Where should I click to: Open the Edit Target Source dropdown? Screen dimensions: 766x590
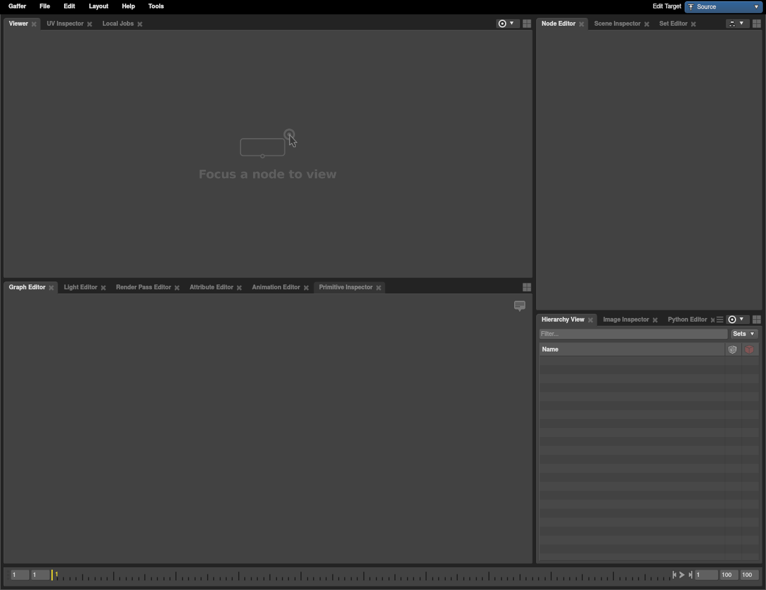click(724, 7)
